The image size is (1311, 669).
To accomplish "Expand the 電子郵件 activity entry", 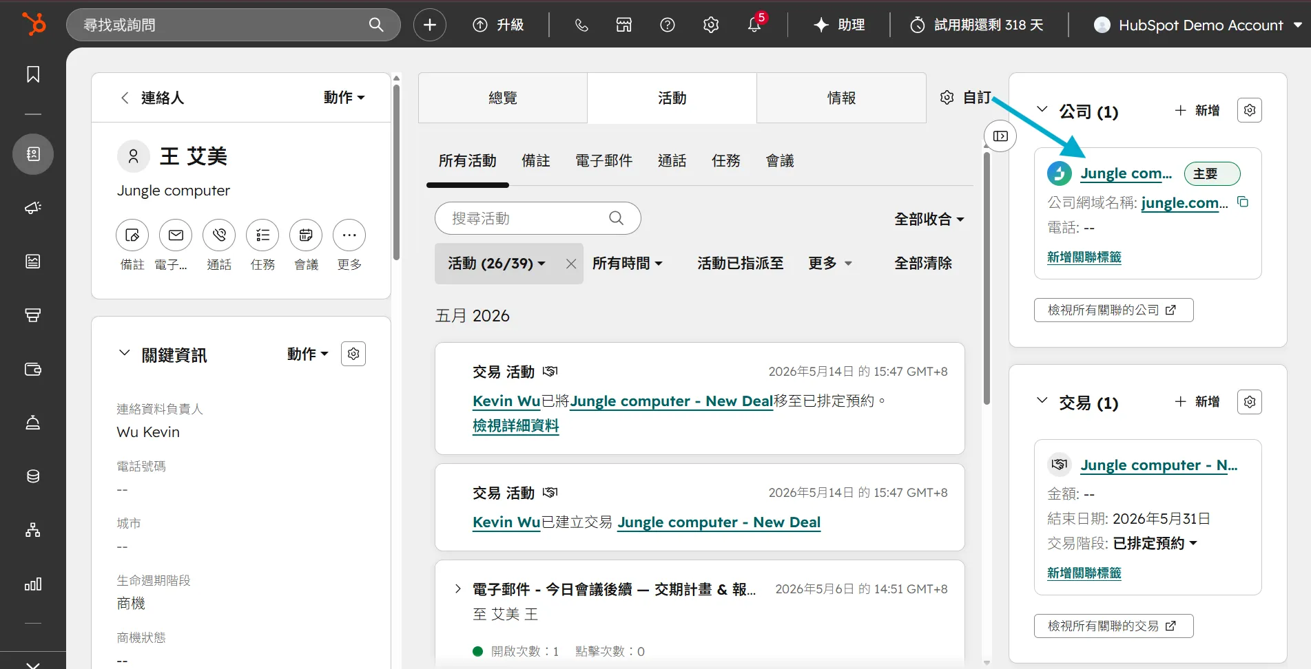I will point(458,589).
